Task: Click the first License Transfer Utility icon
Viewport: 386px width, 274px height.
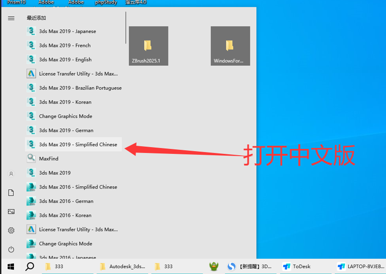Action: pos(31,74)
